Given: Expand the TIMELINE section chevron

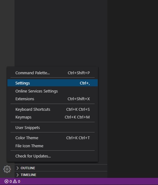Looking at the screenshot, I should (x=18, y=175).
